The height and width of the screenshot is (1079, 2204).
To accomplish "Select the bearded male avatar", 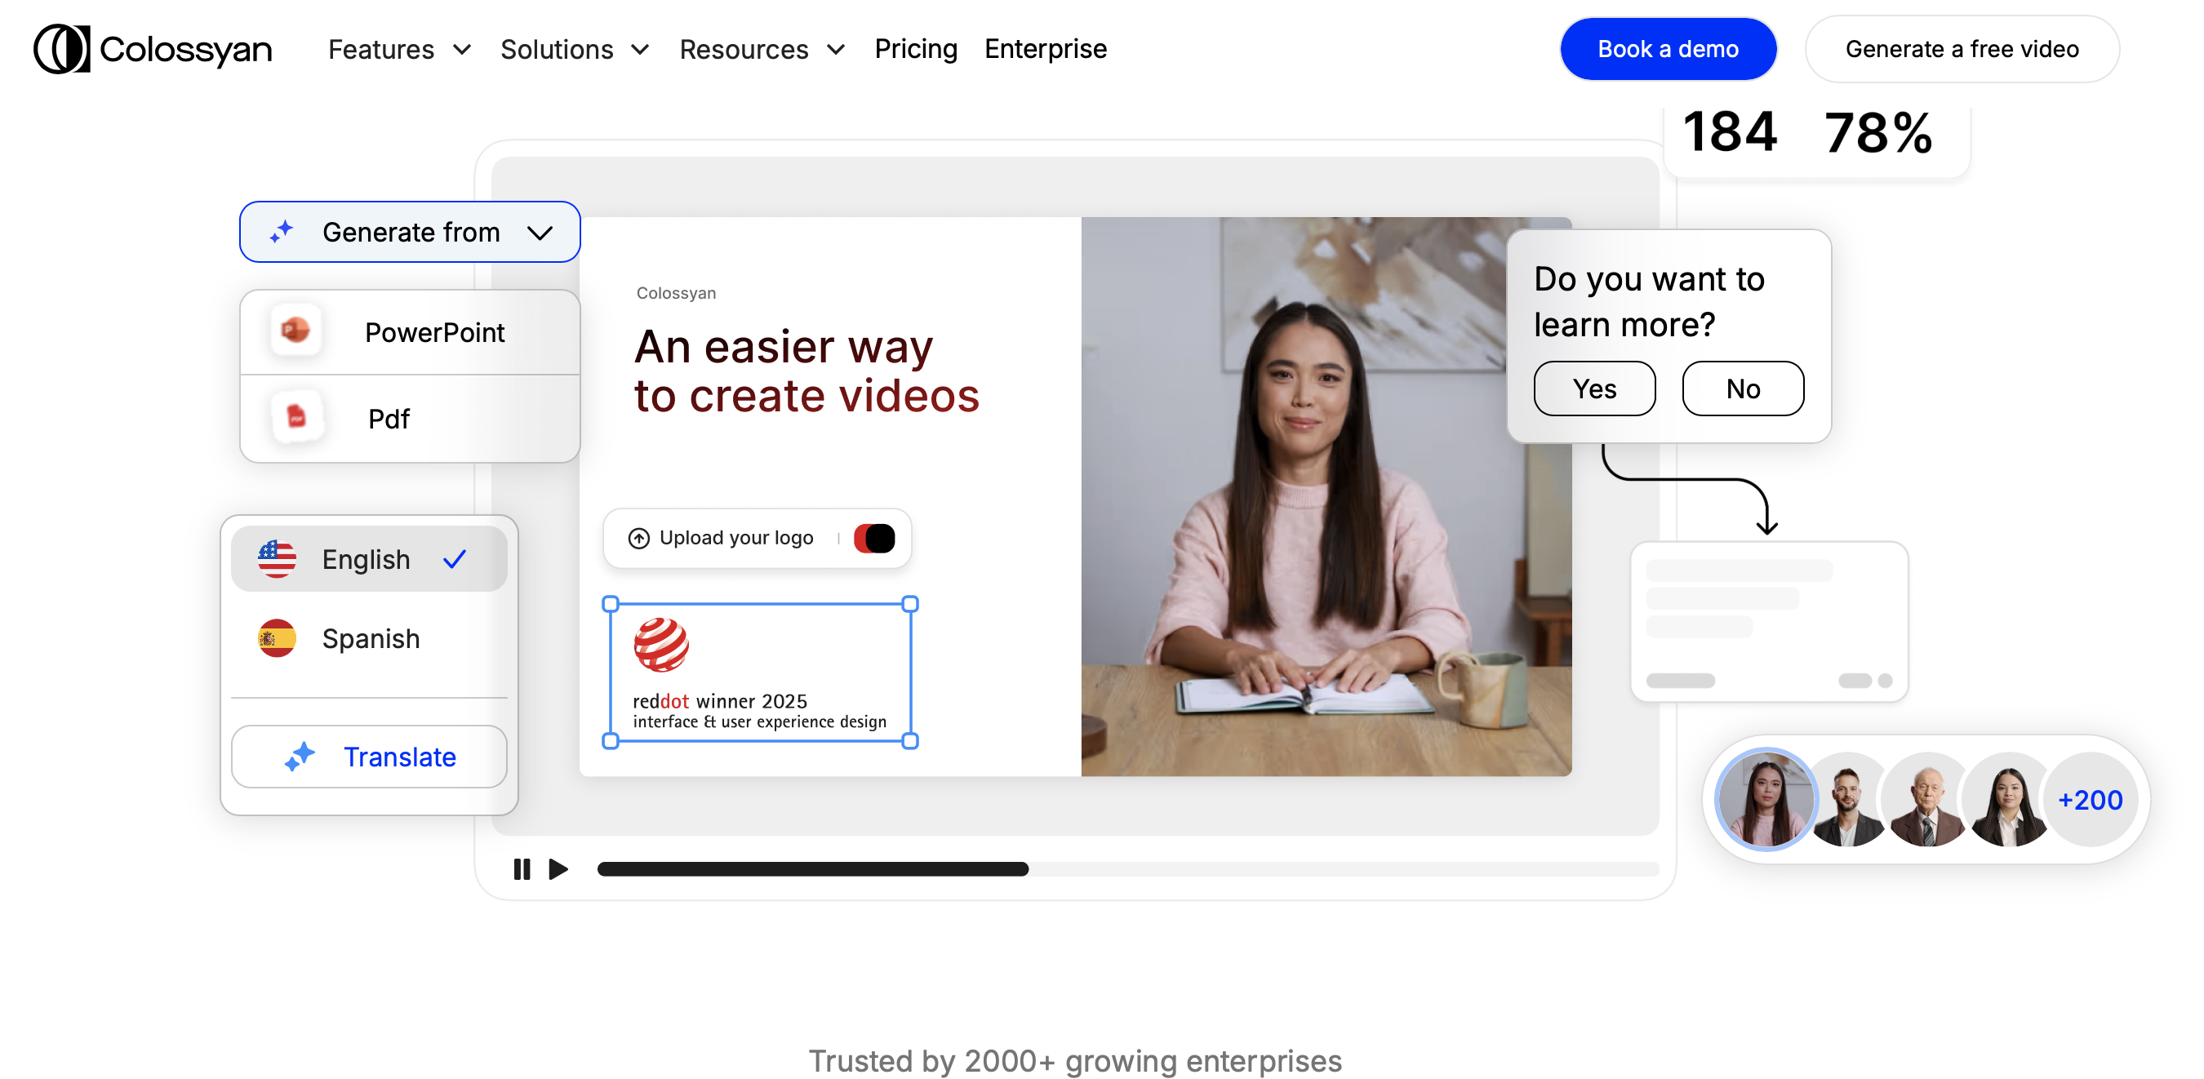I will [1848, 799].
